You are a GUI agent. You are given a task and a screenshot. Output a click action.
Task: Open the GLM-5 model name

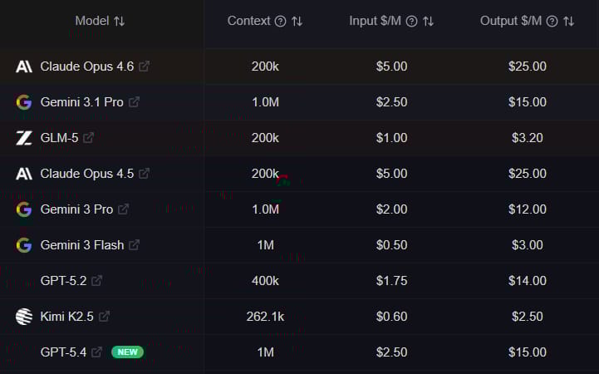(x=59, y=137)
